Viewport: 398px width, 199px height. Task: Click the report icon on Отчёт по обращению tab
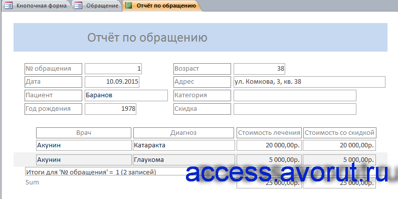129,6
